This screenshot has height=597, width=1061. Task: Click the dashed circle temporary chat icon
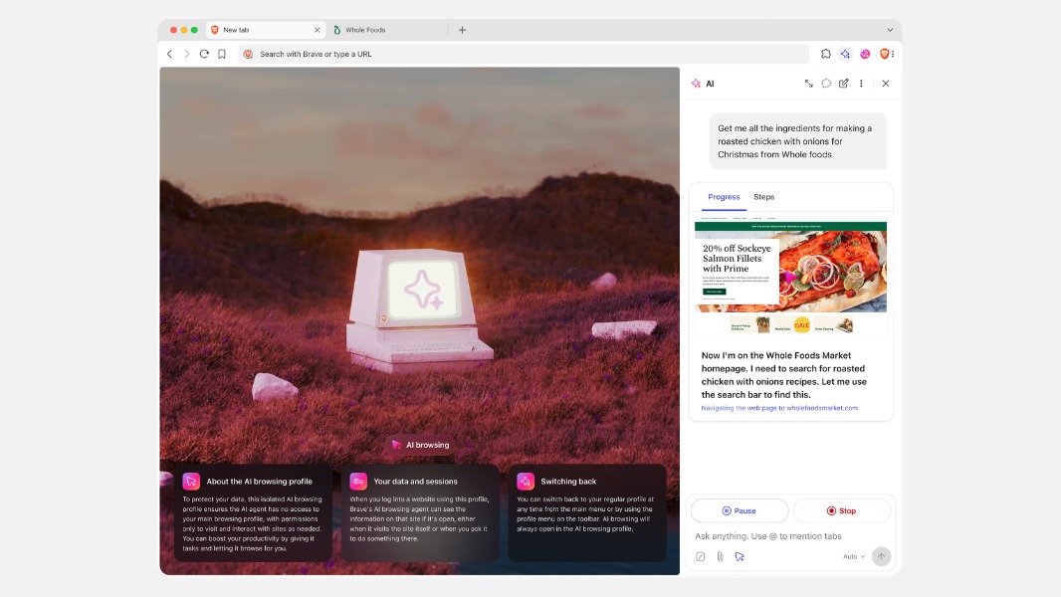[x=826, y=84]
